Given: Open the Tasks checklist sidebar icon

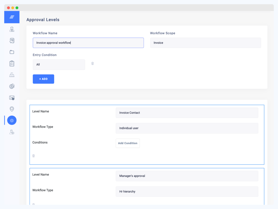Looking at the screenshot, I should pyautogui.click(x=12, y=63).
